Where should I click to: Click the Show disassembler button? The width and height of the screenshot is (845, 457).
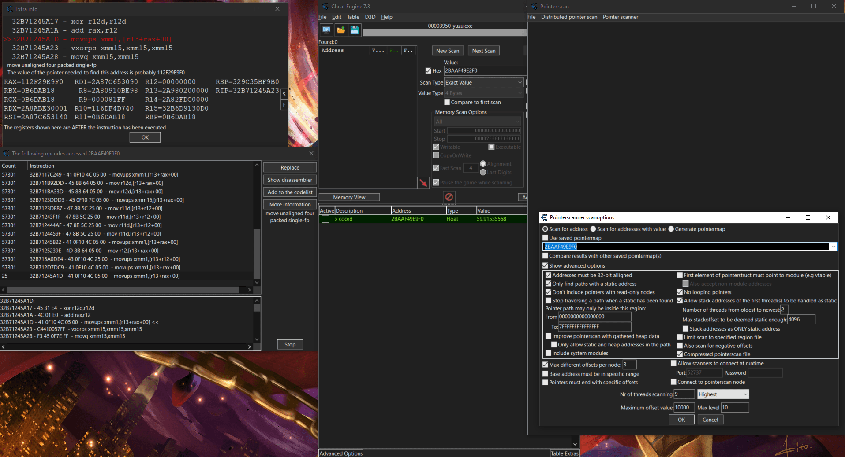pos(290,180)
